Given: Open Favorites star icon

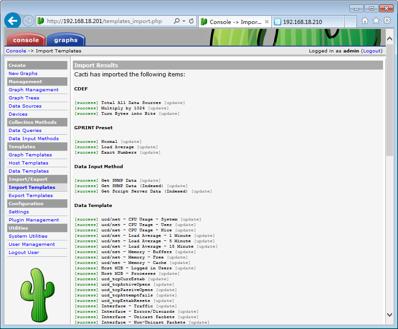Looking at the screenshot, I should click(x=376, y=21).
